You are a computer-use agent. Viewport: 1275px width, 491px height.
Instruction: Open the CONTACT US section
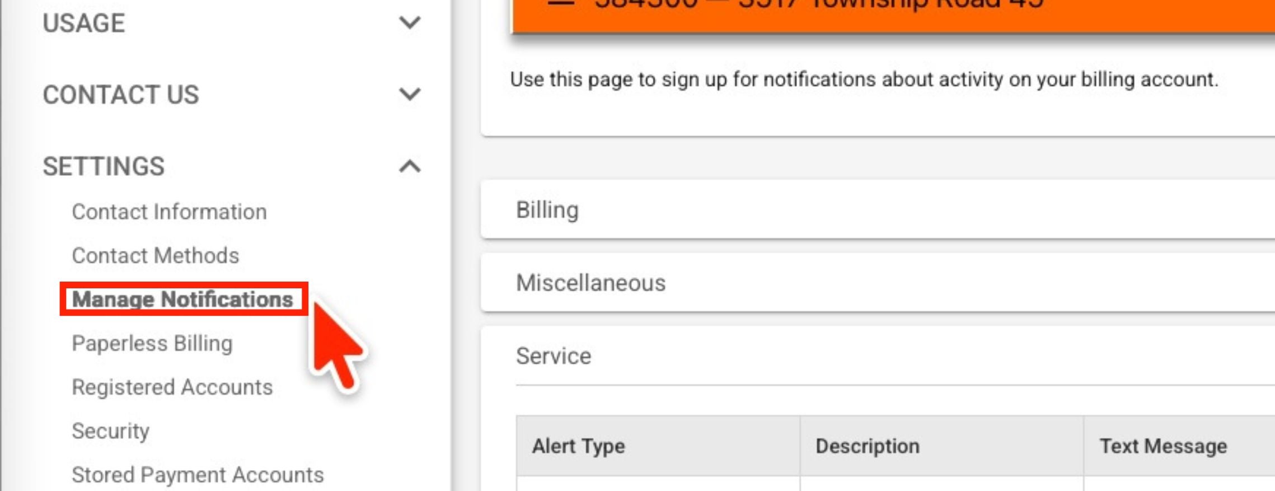click(121, 95)
